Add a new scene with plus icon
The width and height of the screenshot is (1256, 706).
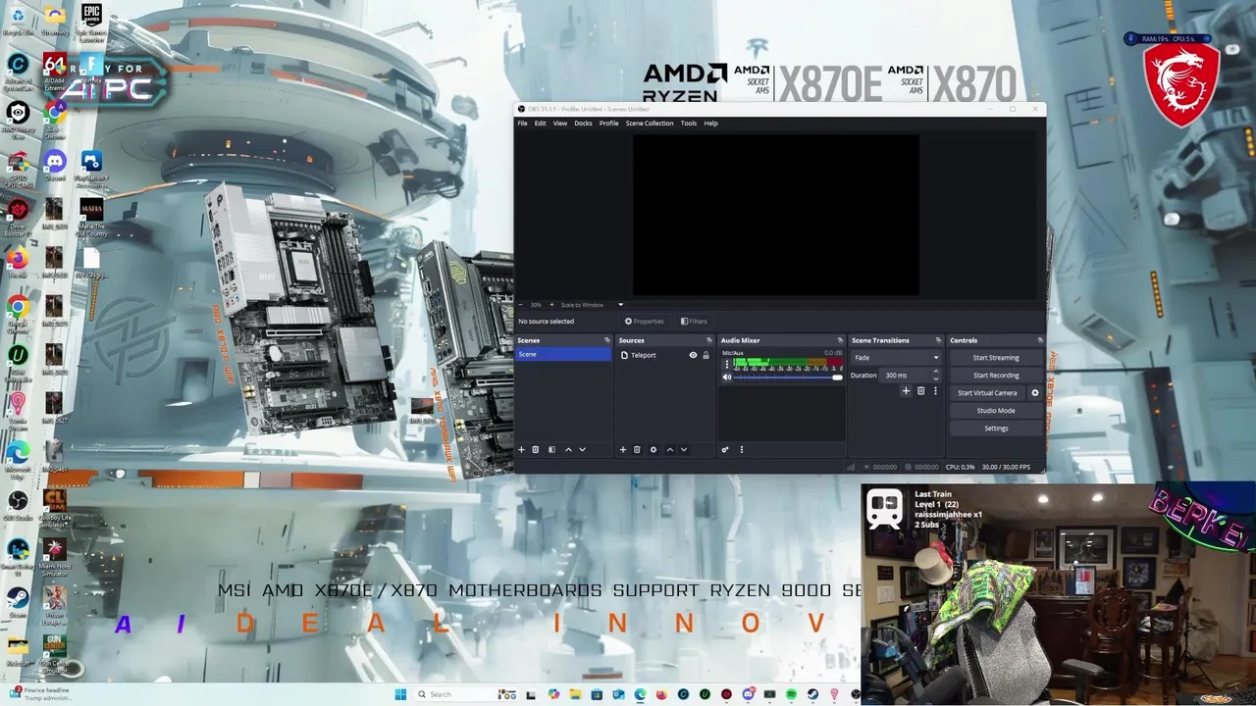tap(521, 449)
